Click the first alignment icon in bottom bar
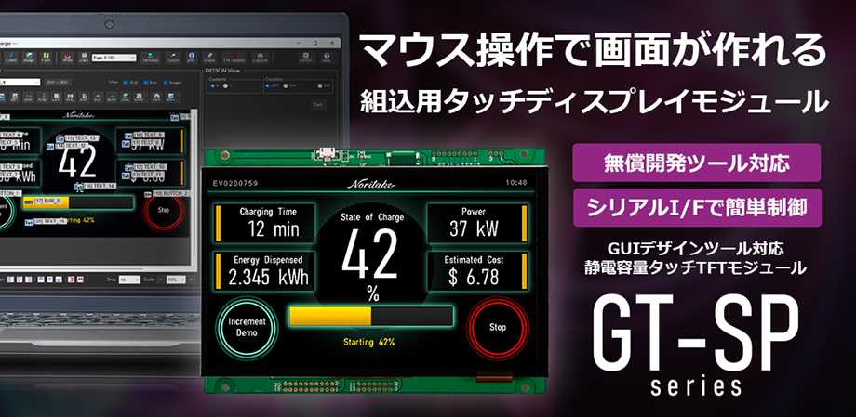 pyautogui.click(x=10, y=280)
